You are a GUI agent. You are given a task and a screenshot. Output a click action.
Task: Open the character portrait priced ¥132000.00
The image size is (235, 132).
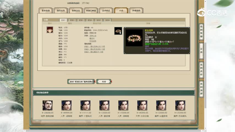tap(161, 106)
